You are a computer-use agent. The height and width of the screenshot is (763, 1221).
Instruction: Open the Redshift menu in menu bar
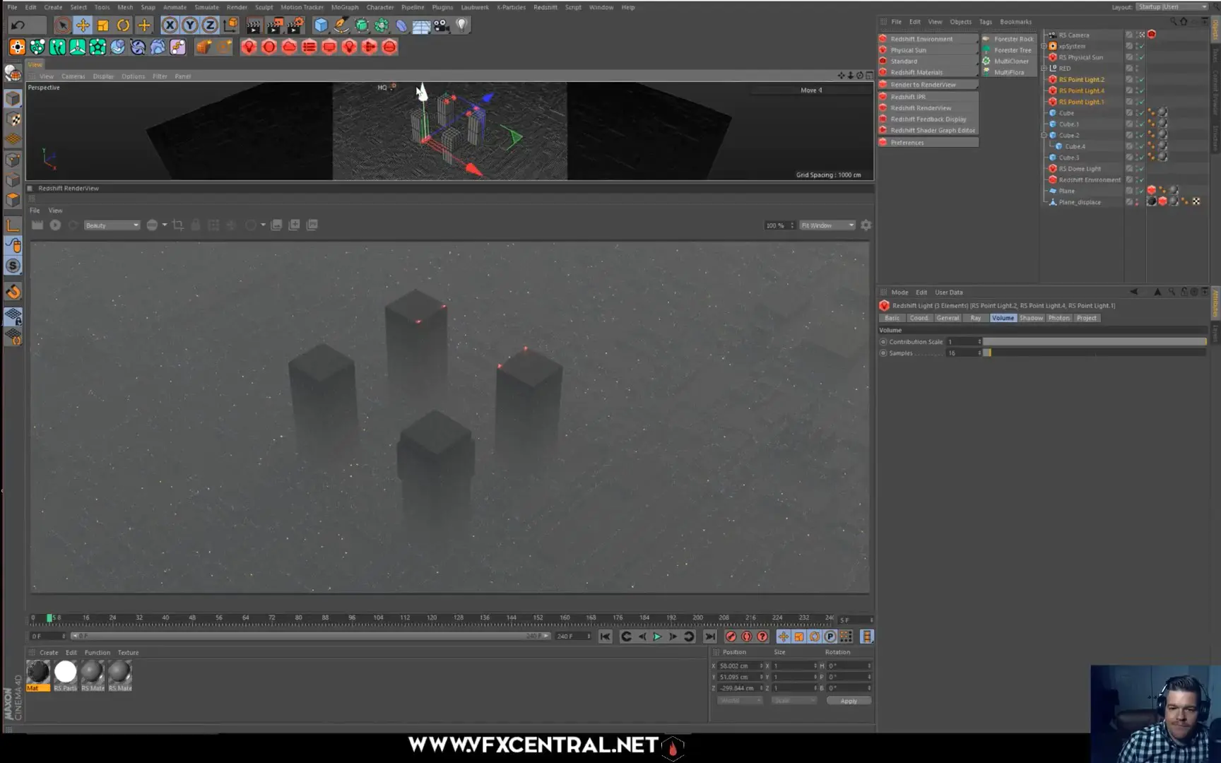pos(545,7)
